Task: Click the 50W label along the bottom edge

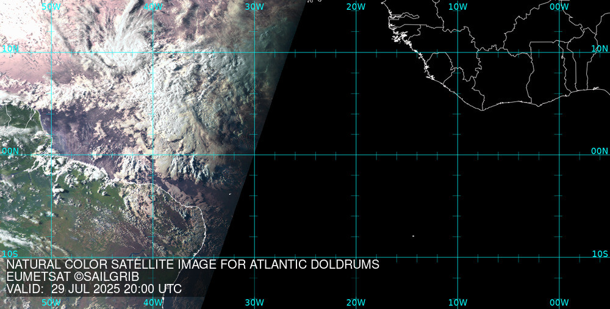Action: [x=51, y=303]
